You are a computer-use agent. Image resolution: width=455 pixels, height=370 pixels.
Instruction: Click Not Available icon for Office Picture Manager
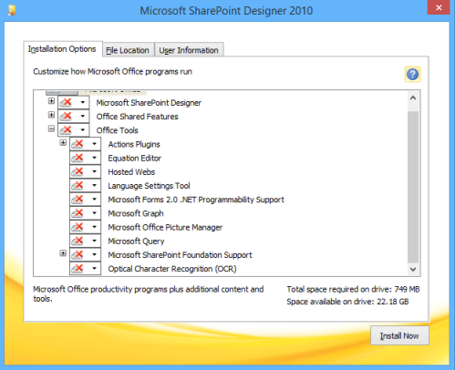coord(78,227)
